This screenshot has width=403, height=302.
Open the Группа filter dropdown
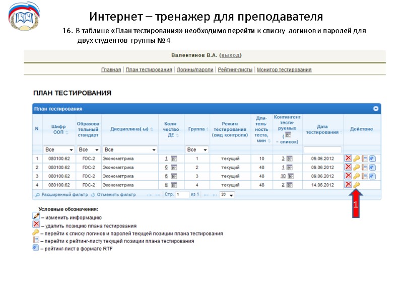[x=196, y=149]
